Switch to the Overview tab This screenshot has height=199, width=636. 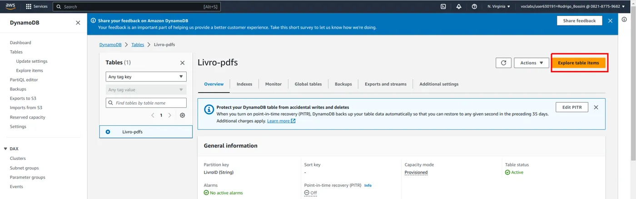point(214,84)
